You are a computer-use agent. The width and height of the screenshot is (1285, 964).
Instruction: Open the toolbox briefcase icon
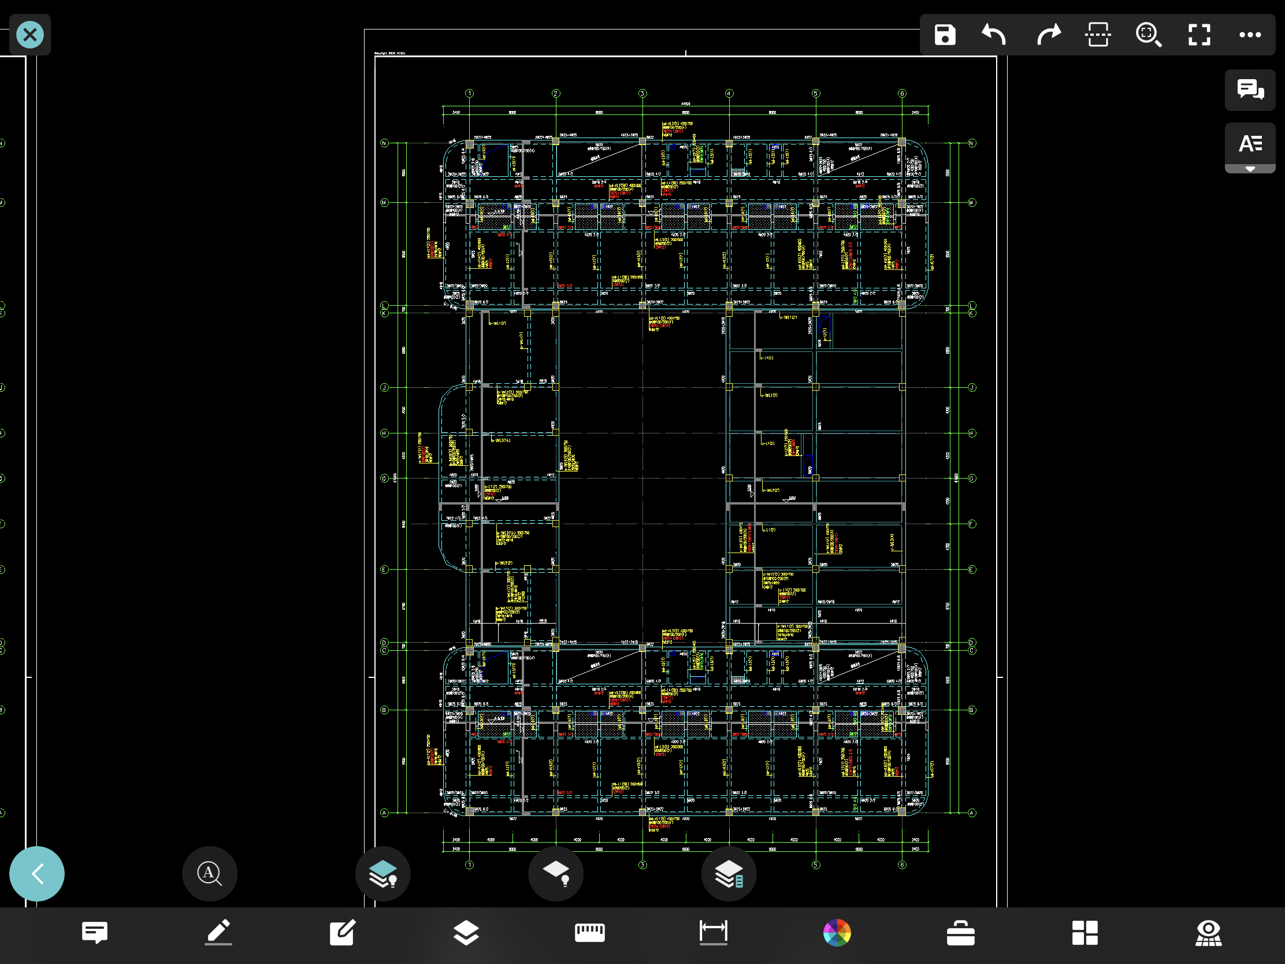pos(961,933)
